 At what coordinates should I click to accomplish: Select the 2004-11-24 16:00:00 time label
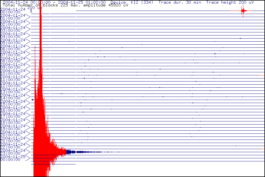pyautogui.click(x=13, y=109)
